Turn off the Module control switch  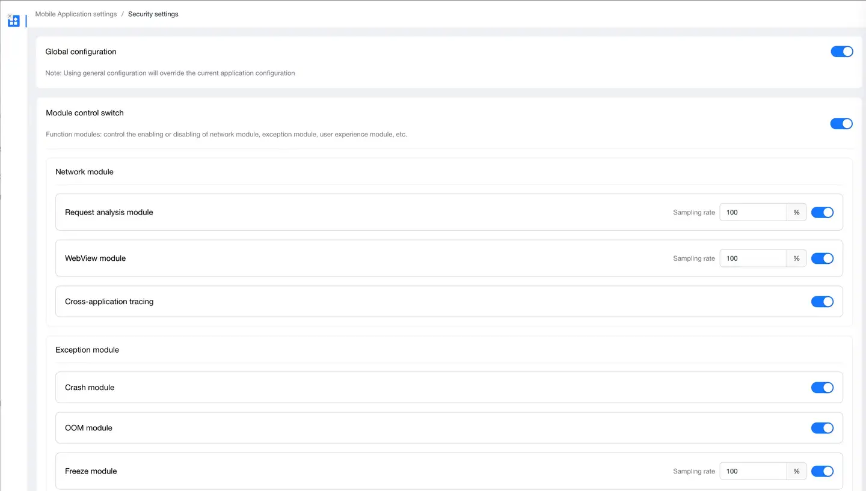pos(841,123)
